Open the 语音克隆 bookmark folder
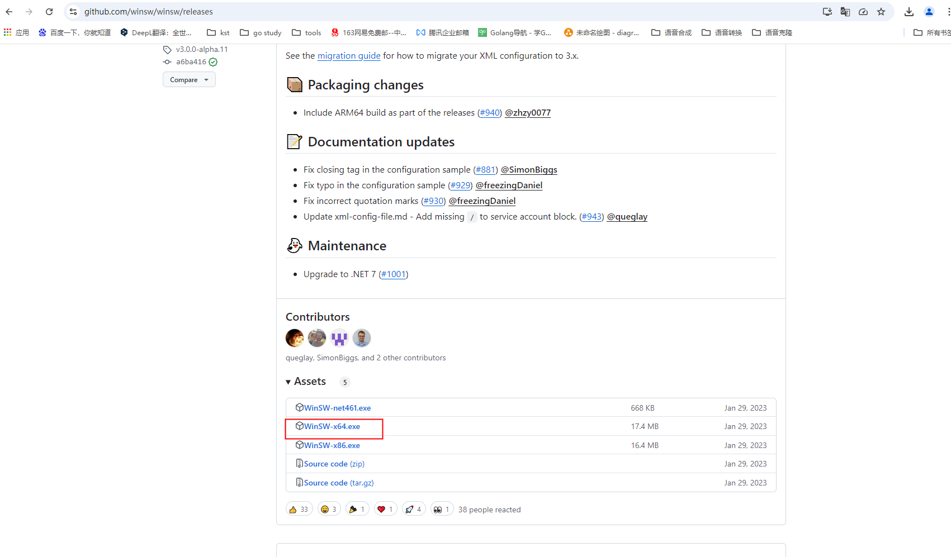The image size is (951, 557). point(772,32)
